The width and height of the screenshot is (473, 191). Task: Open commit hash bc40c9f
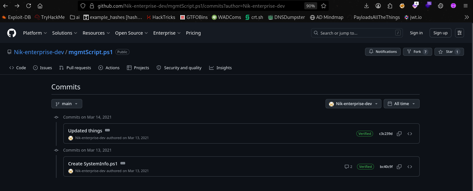pos(386,167)
